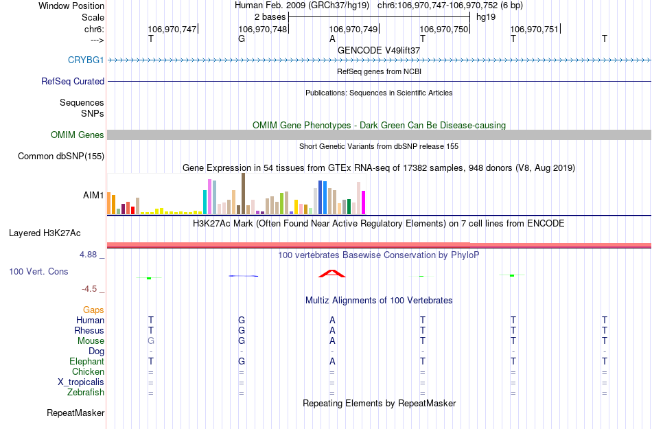The width and height of the screenshot is (652, 429).
Task: Select the Elephant species row label
Action: (86, 361)
